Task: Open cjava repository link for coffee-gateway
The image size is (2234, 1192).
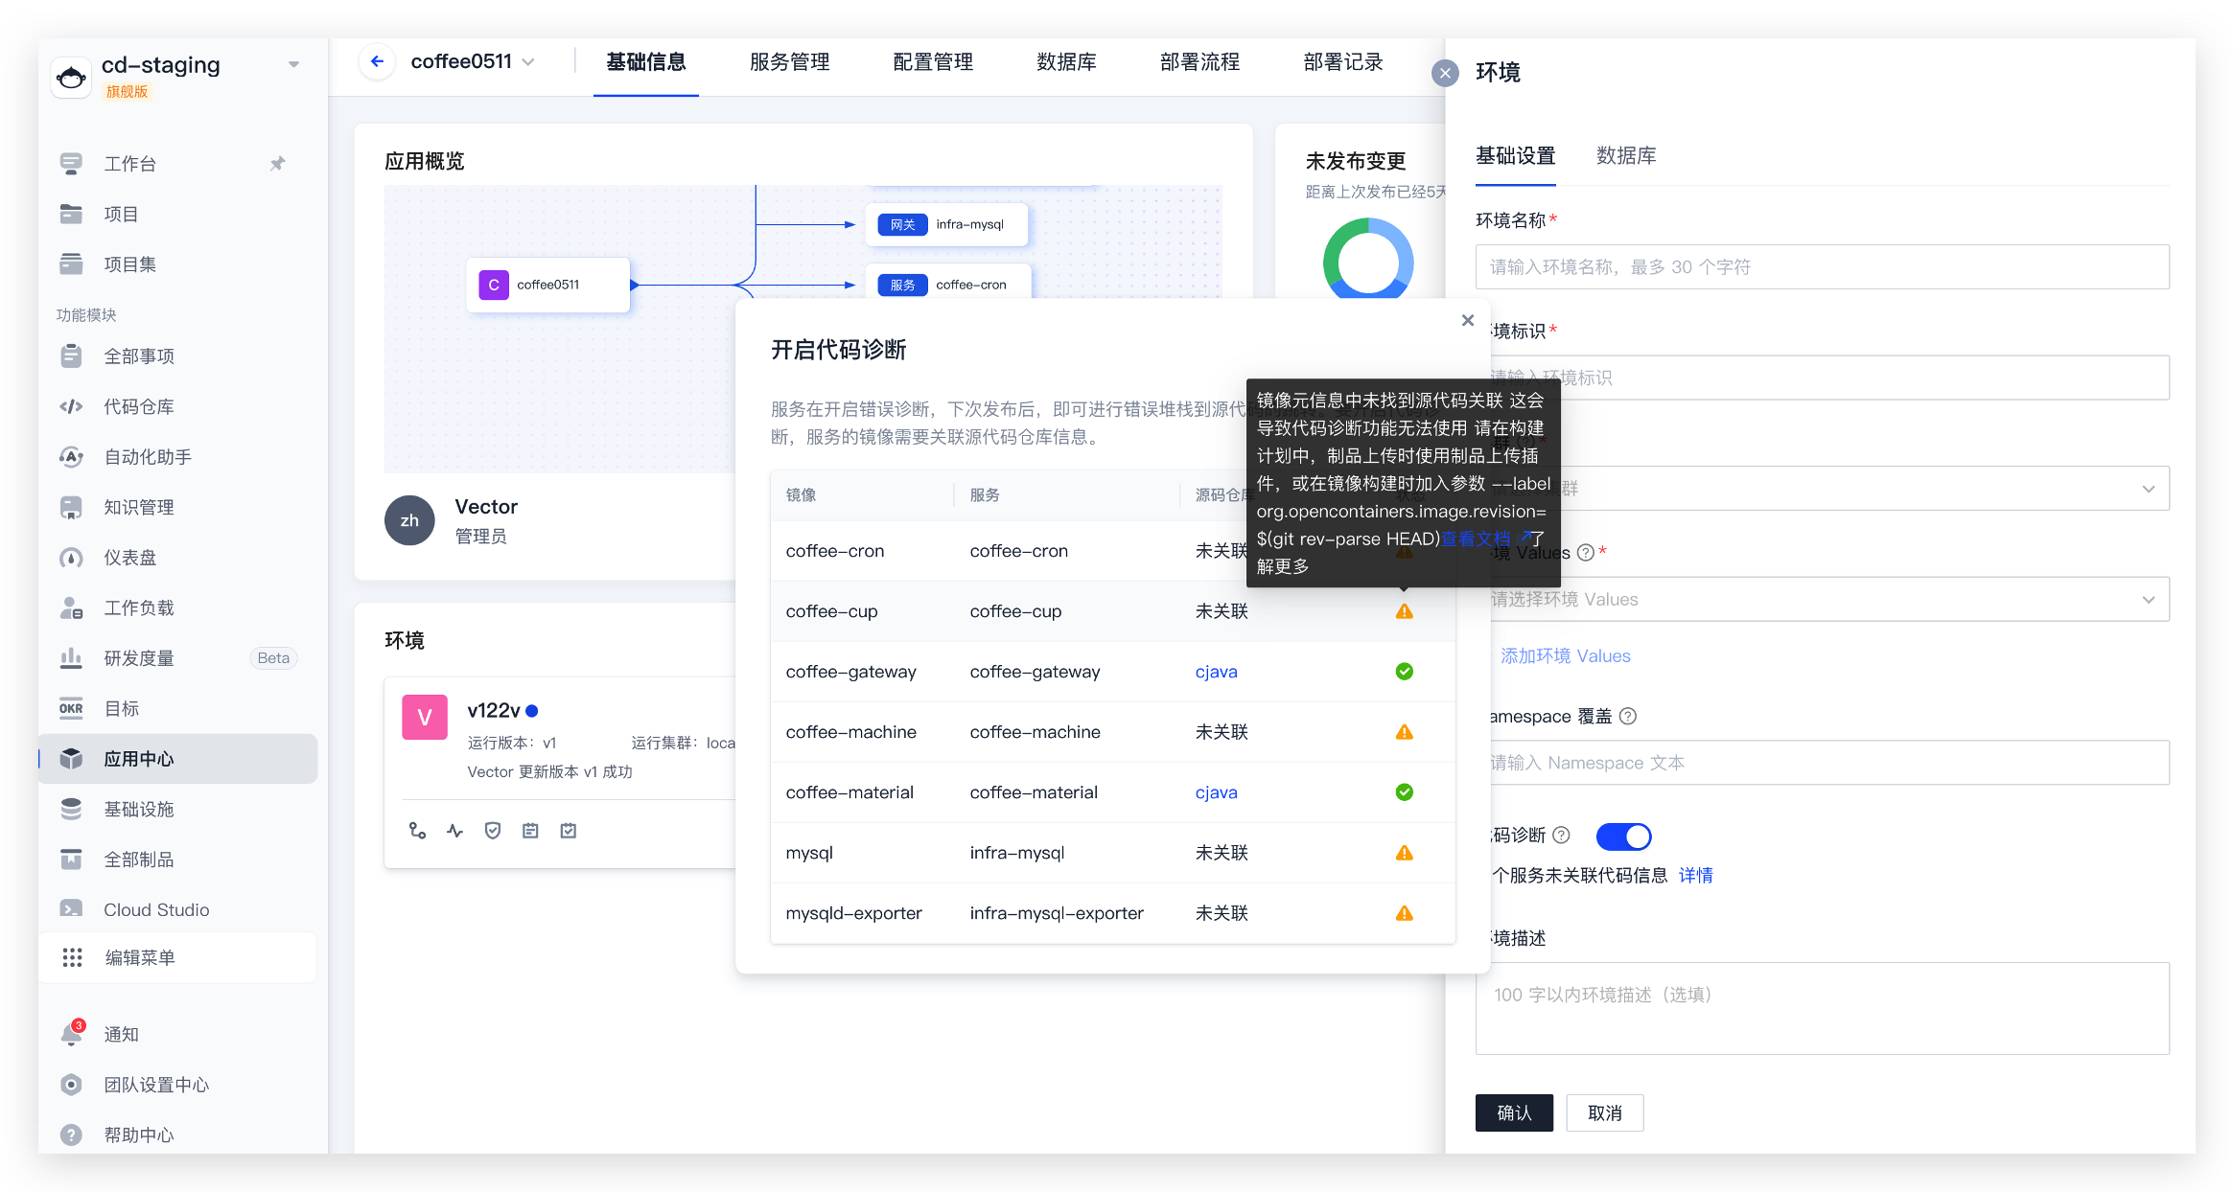Action: point(1216,672)
